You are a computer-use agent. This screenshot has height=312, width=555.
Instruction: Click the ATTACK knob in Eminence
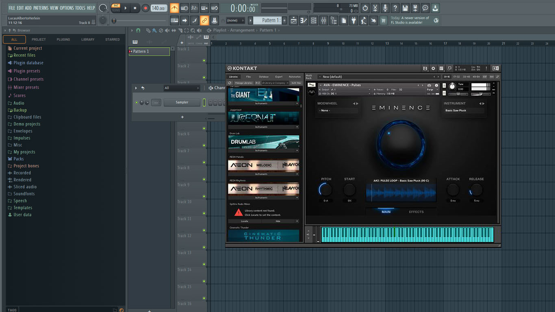(x=453, y=189)
